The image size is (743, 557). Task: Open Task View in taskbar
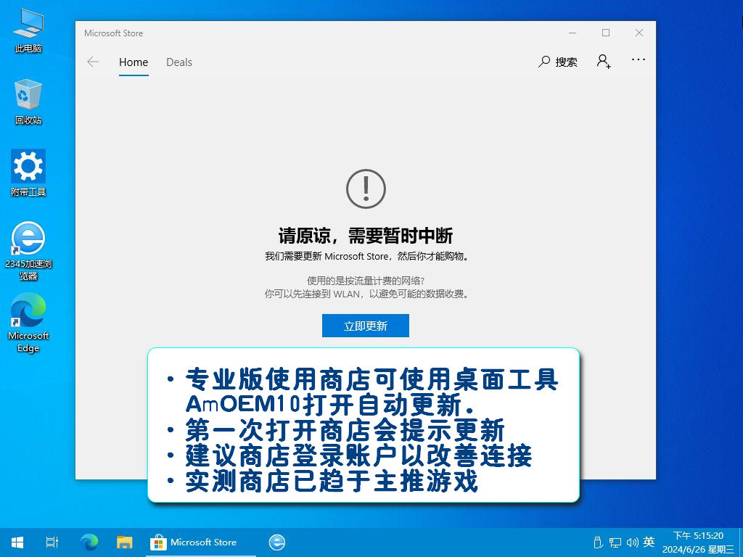[52, 542]
